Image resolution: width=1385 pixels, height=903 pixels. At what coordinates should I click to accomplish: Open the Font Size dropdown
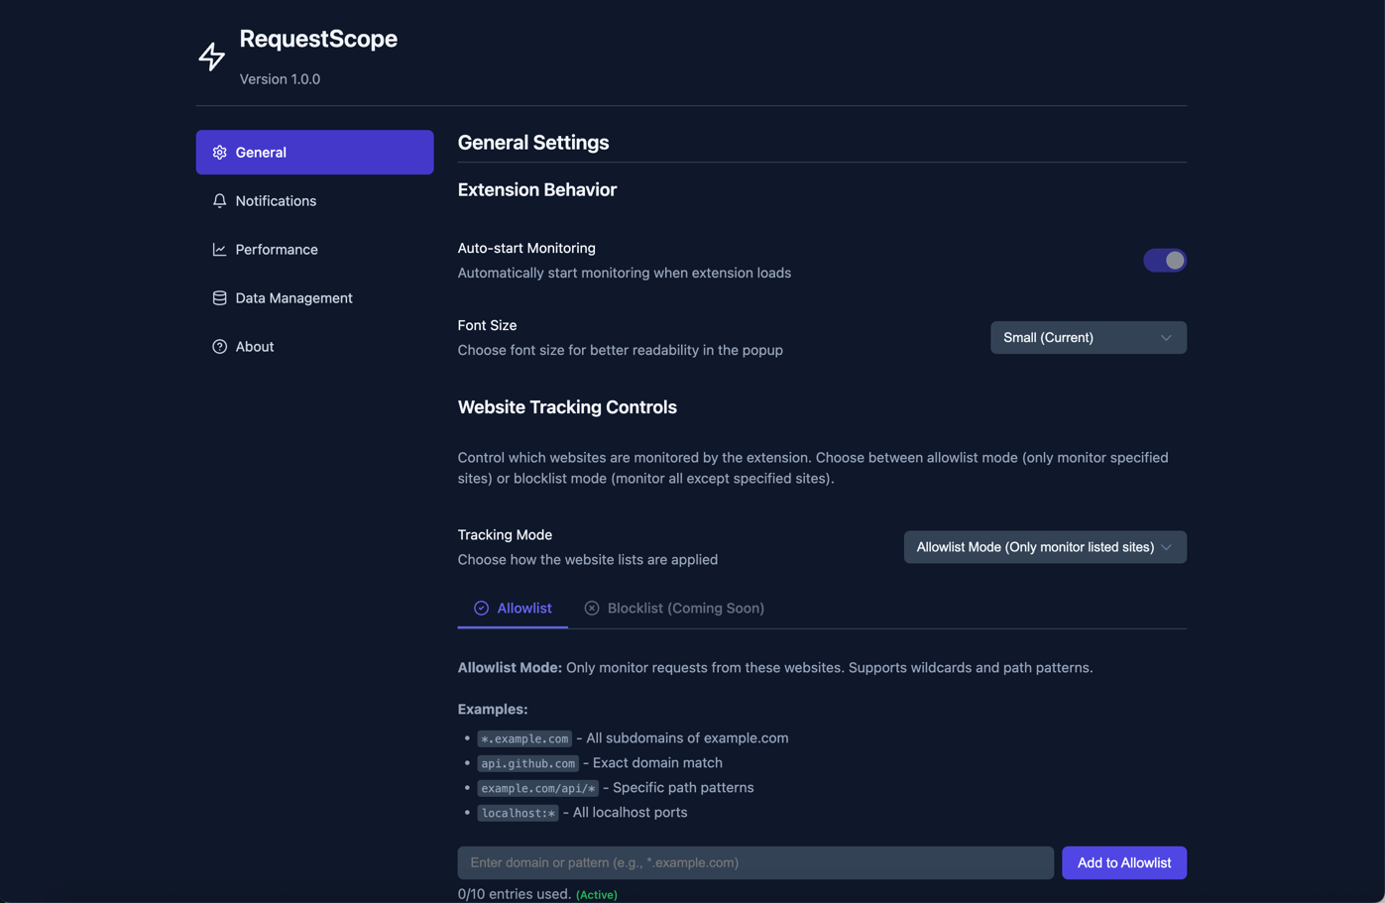(1088, 337)
